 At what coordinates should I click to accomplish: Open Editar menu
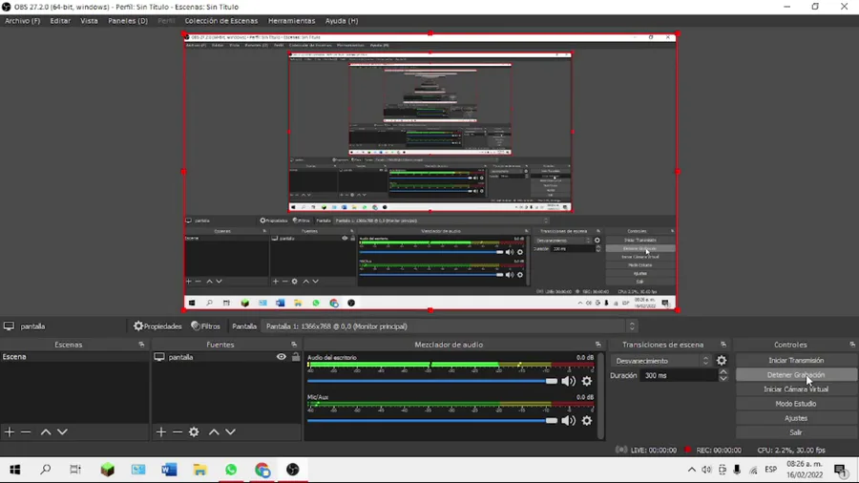(60, 21)
